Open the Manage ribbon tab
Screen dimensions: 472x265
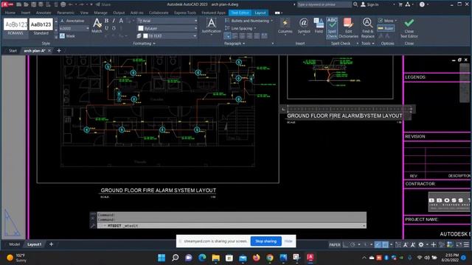[100, 13]
